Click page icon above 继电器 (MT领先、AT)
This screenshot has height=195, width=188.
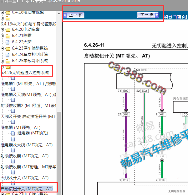tap(13, 122)
